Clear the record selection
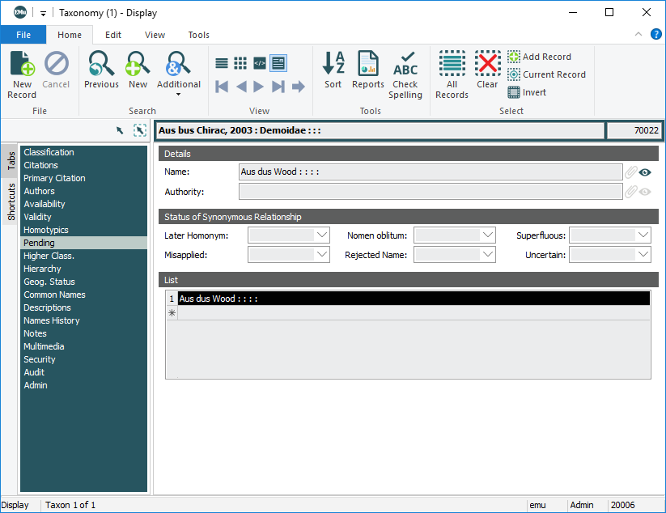Screen dimensions: 666x513 pyautogui.click(x=487, y=70)
